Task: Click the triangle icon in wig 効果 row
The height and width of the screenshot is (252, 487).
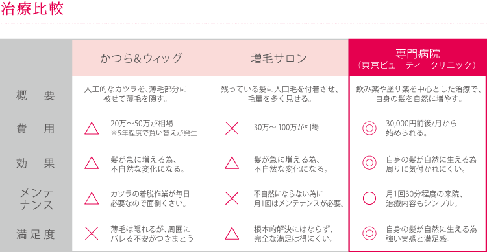Action: click(x=92, y=163)
